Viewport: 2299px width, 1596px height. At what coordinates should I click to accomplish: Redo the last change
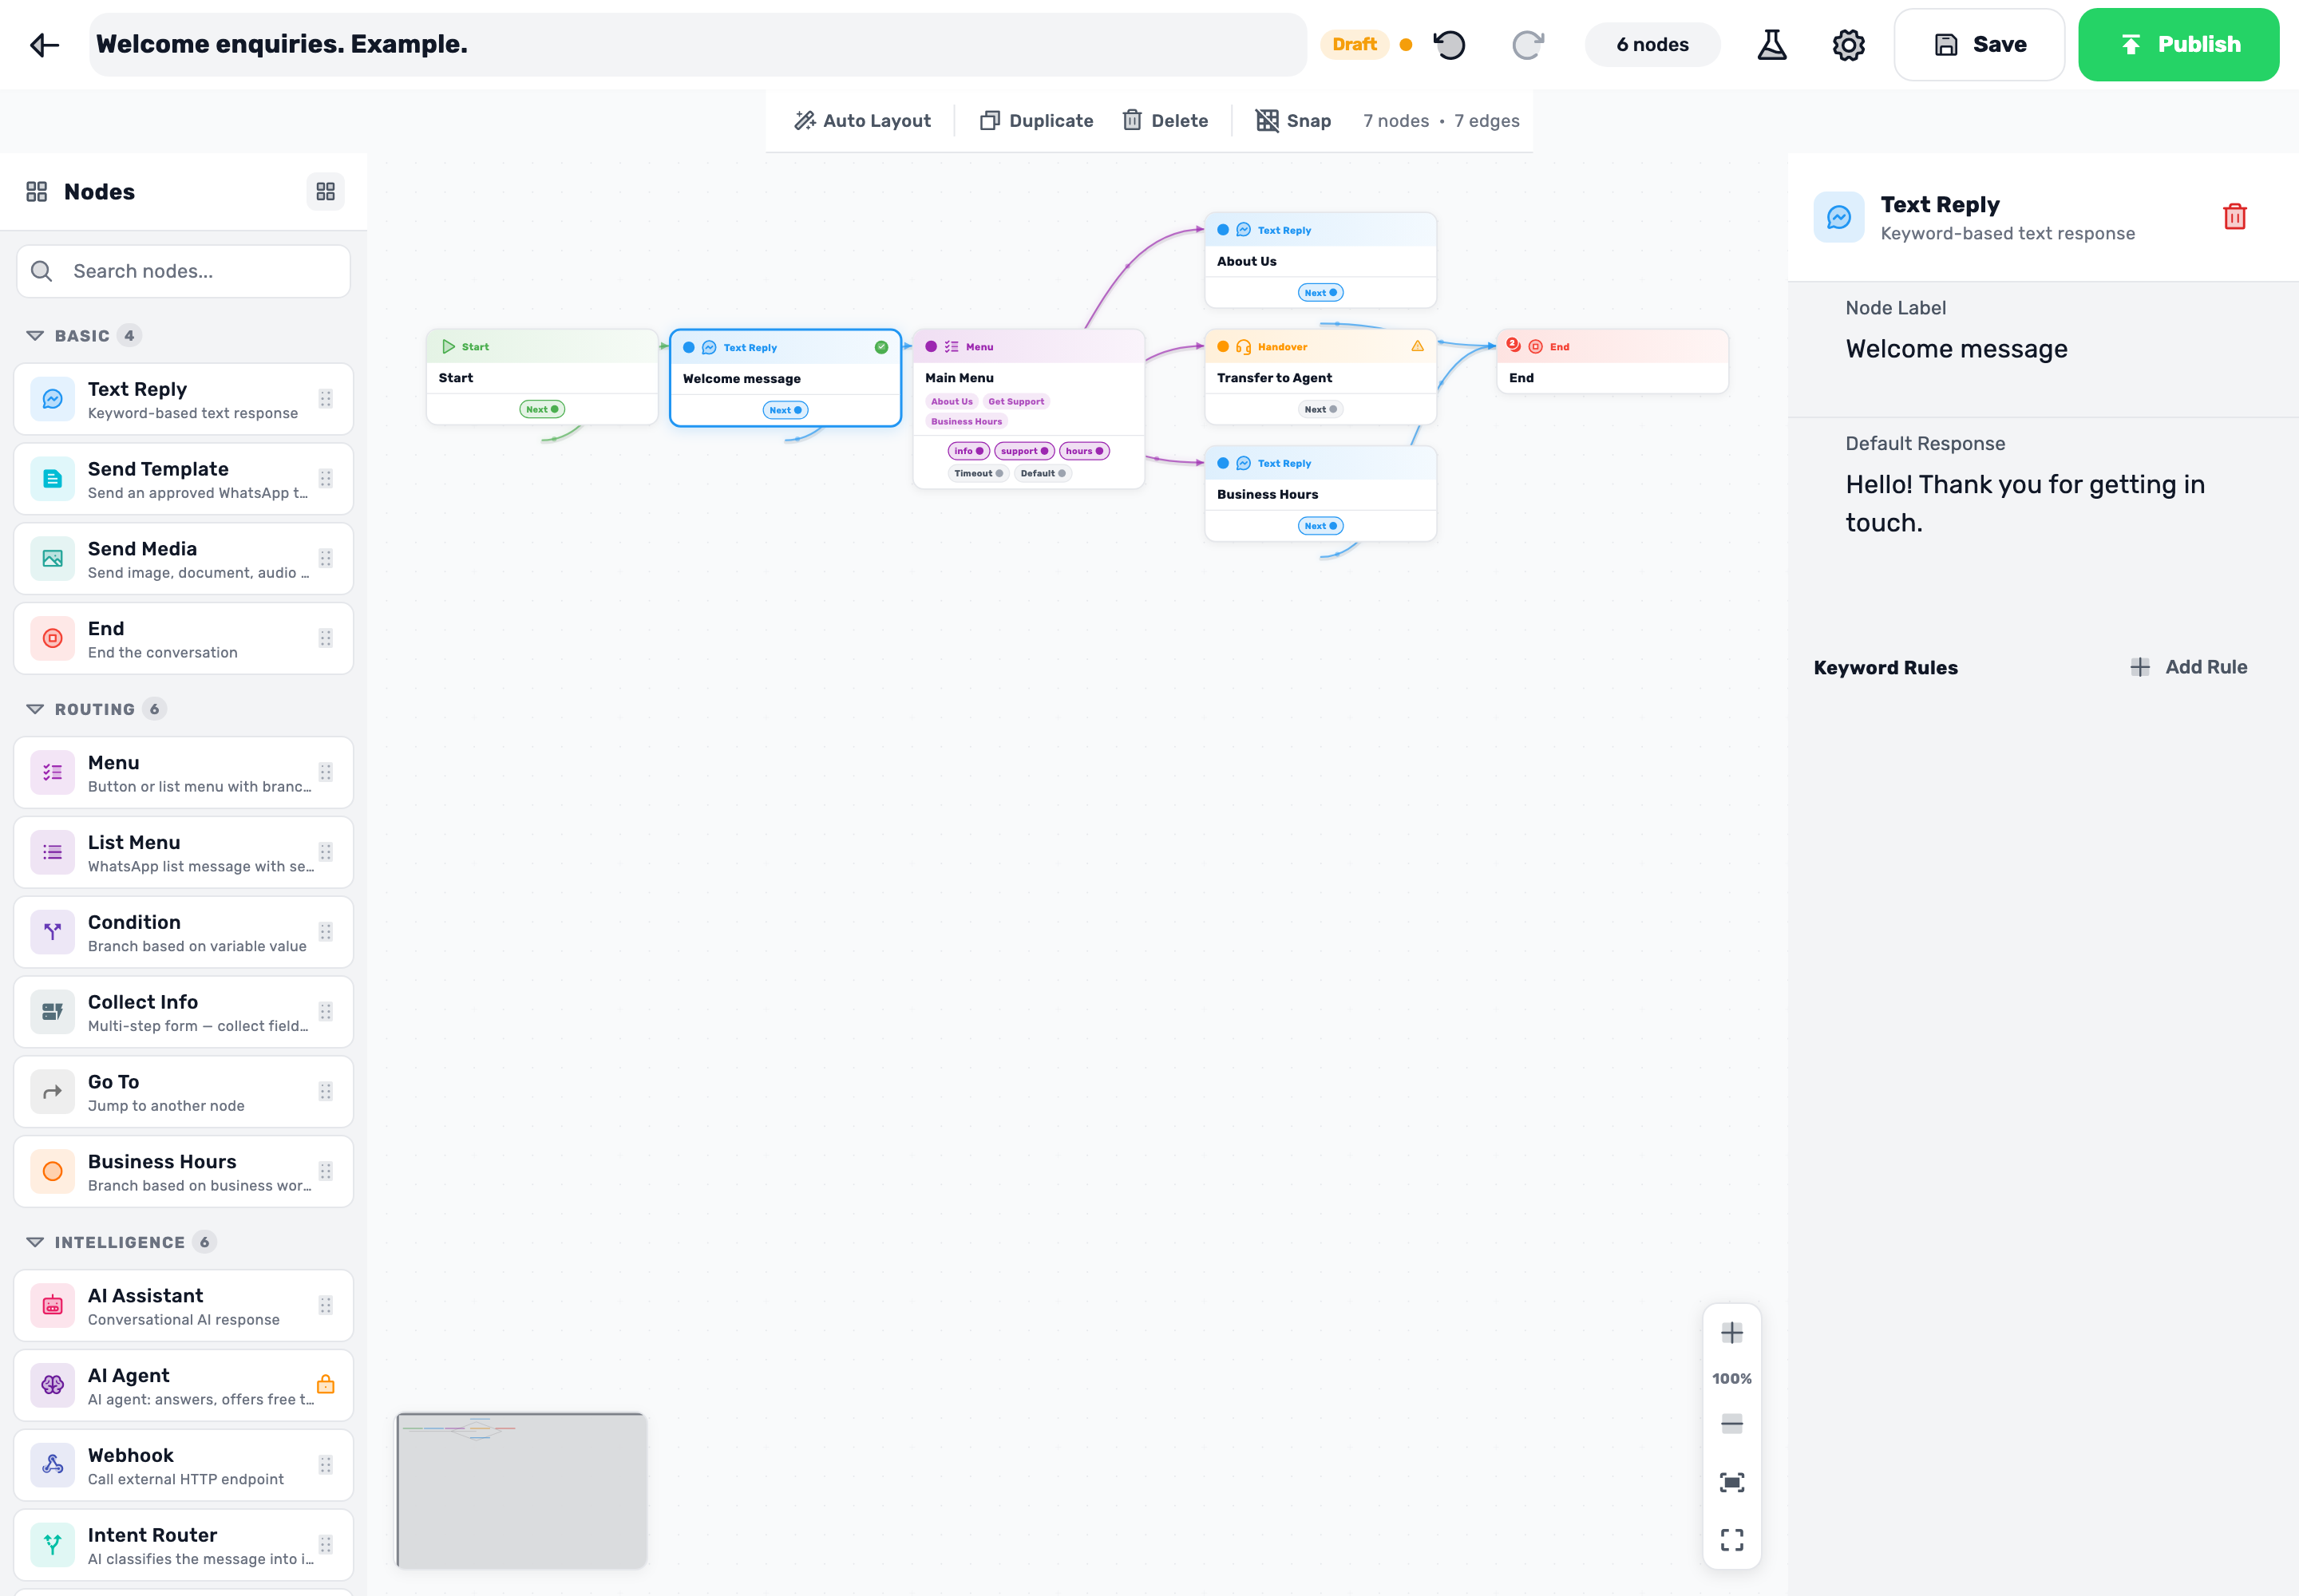click(1528, 45)
